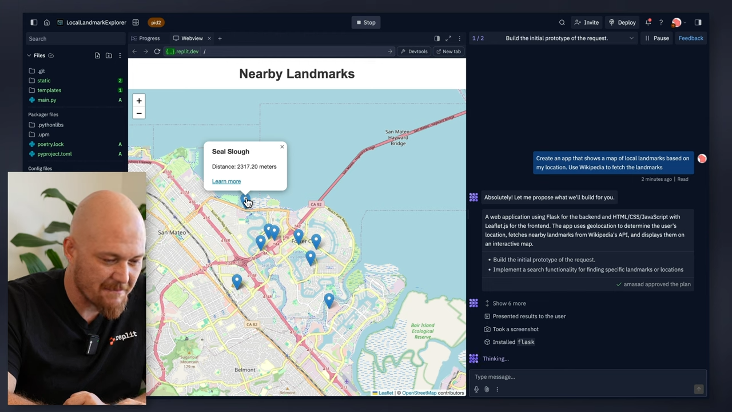This screenshot has width=732, height=412.
Task: Click the microphone icon in message box
Action: (476, 389)
